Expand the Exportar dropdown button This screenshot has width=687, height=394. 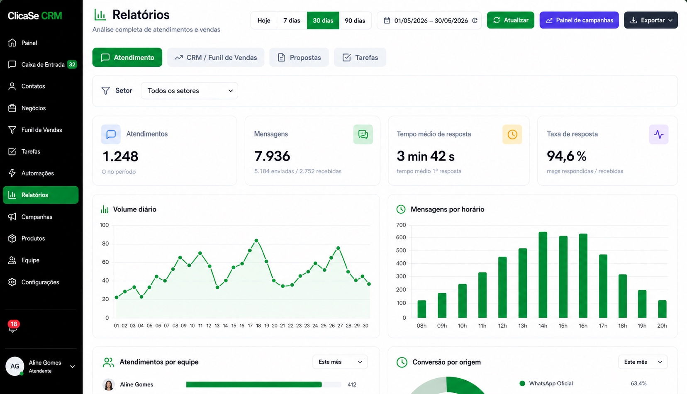point(651,20)
